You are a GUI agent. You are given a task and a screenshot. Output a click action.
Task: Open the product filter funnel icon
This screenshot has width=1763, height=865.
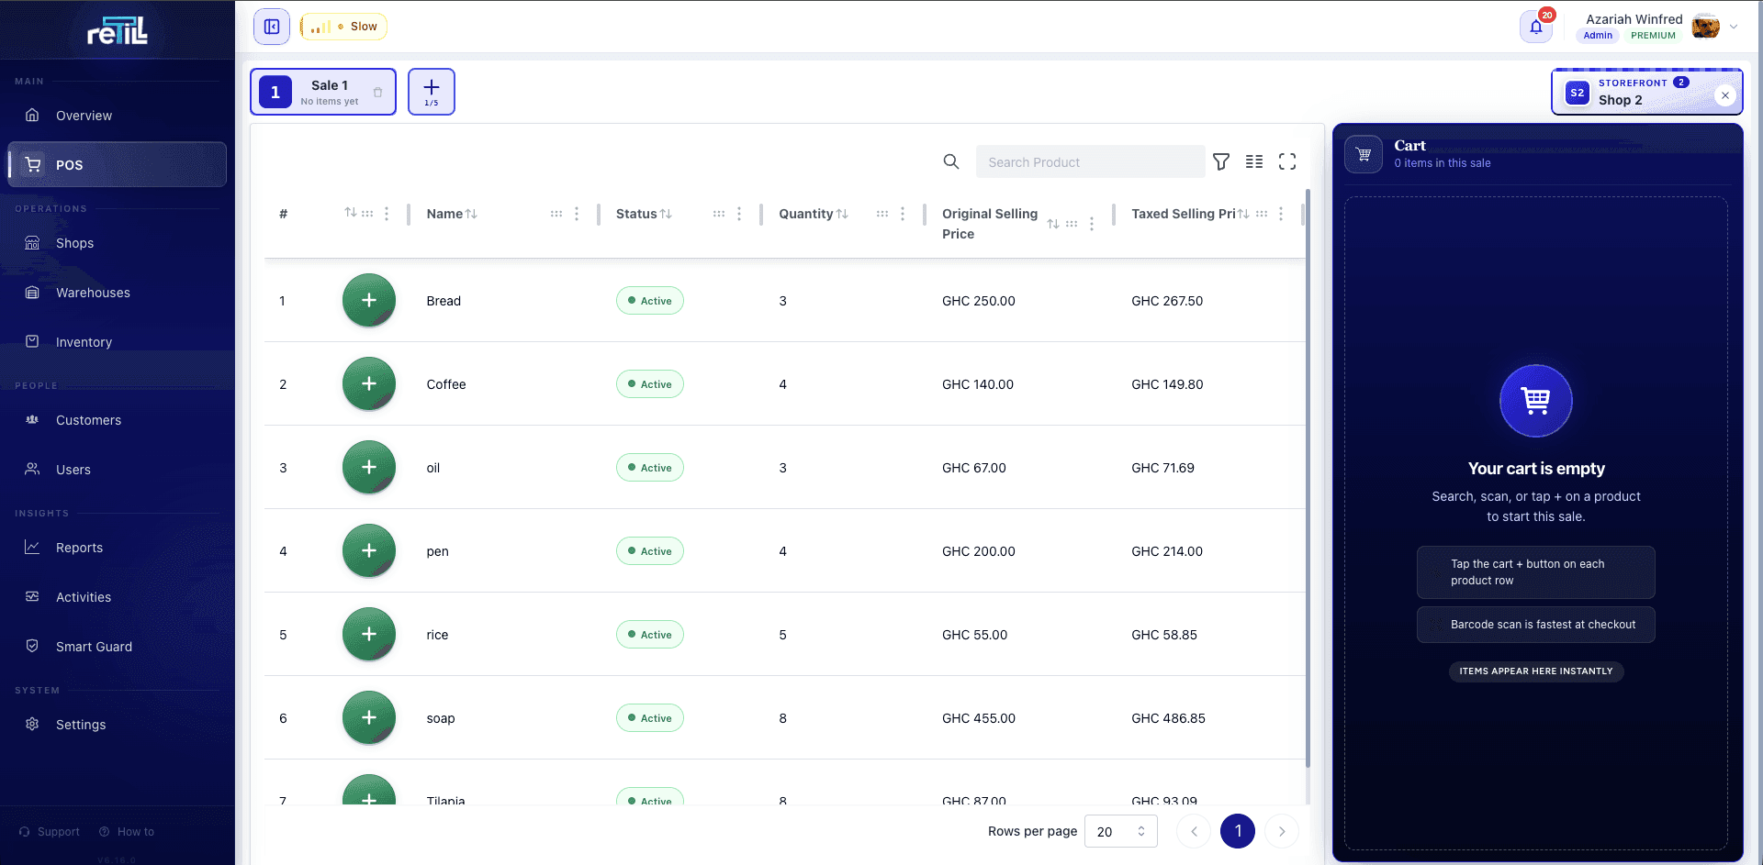pyautogui.click(x=1221, y=161)
